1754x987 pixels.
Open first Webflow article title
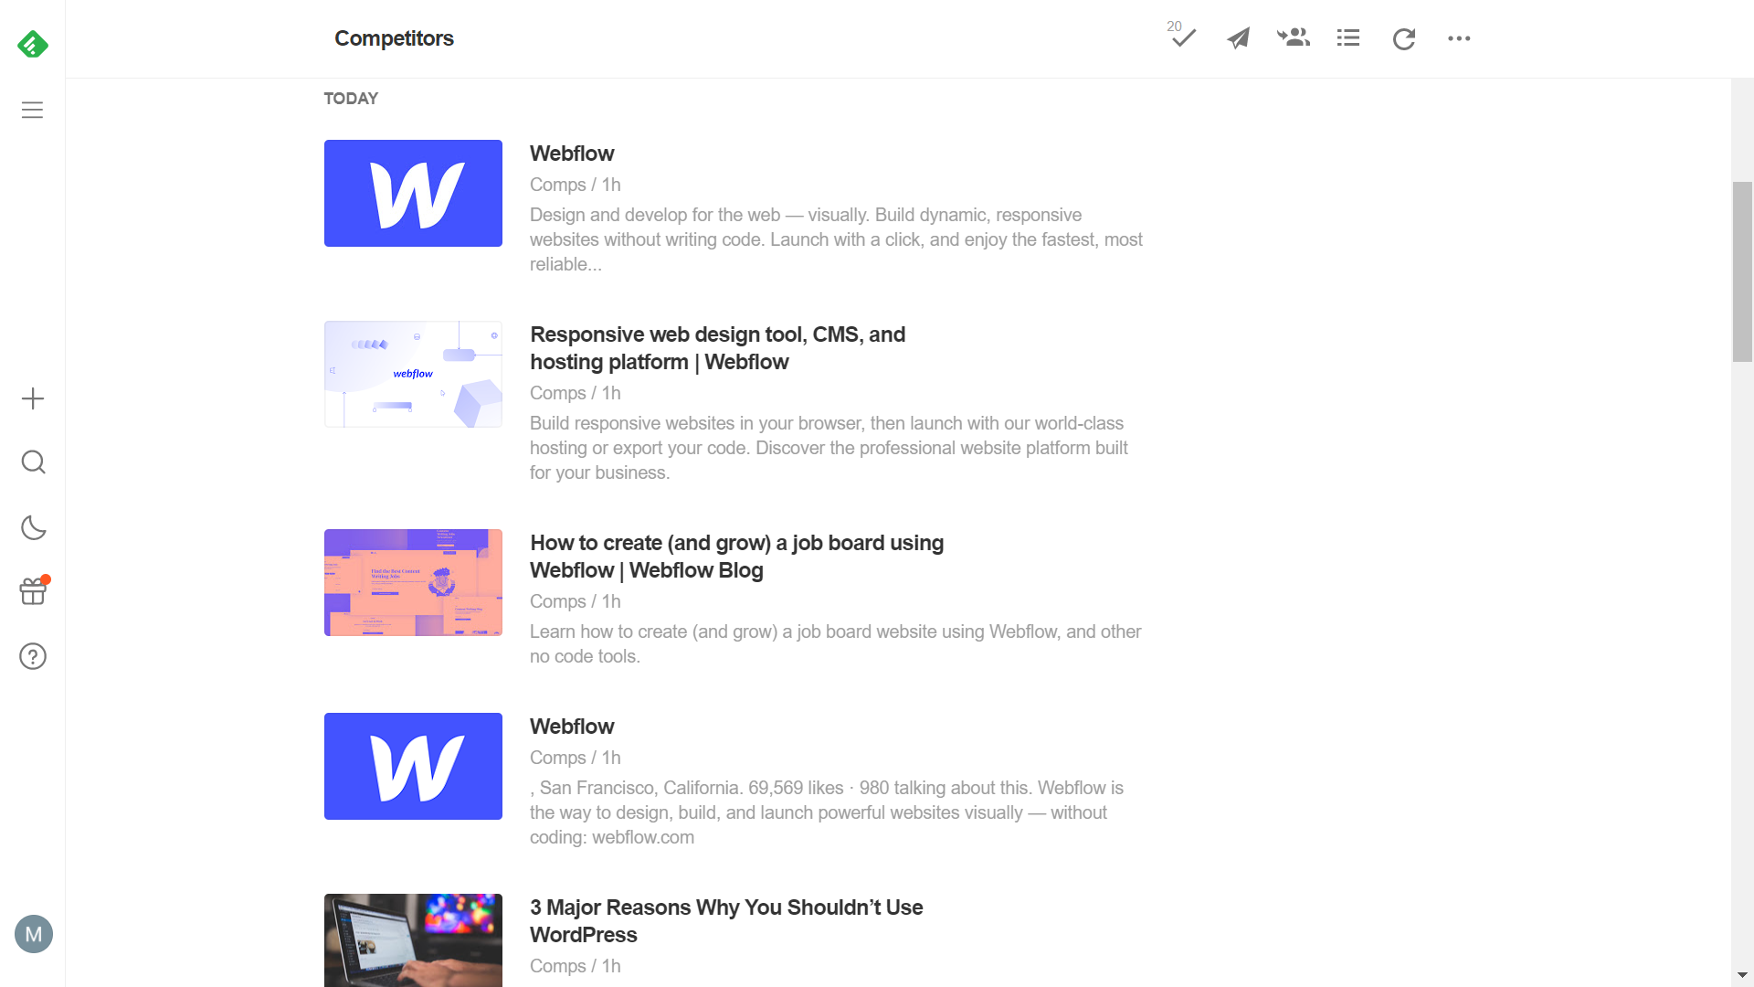572,154
